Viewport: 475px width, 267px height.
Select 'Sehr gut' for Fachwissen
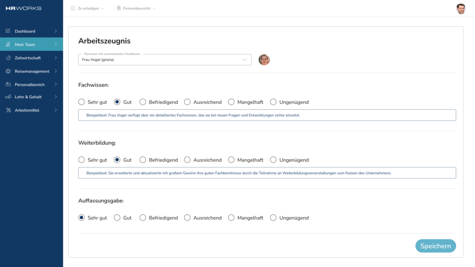(82, 102)
